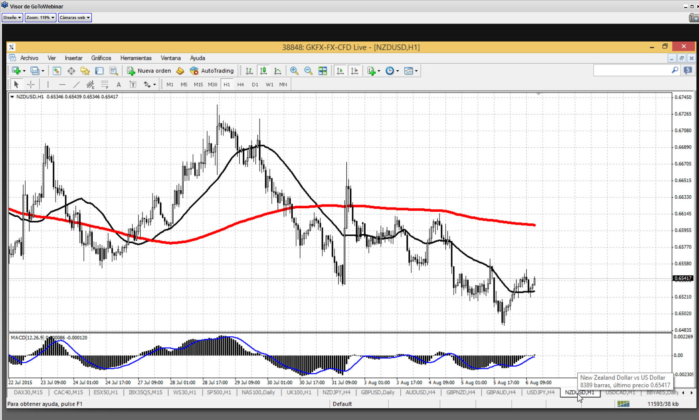Open the Diseño dropdown in GoToWebinar
This screenshot has width=699, height=420.
pyautogui.click(x=12, y=18)
